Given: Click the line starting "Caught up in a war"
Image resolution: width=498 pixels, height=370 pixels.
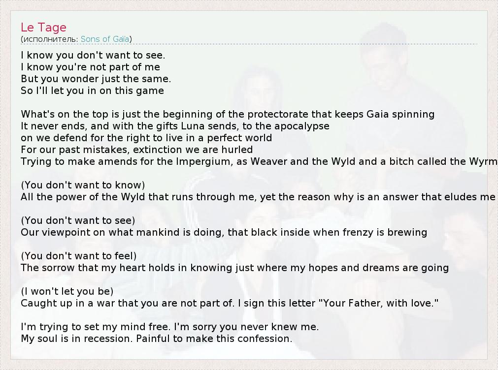Looking at the screenshot, I should [x=230, y=303].
